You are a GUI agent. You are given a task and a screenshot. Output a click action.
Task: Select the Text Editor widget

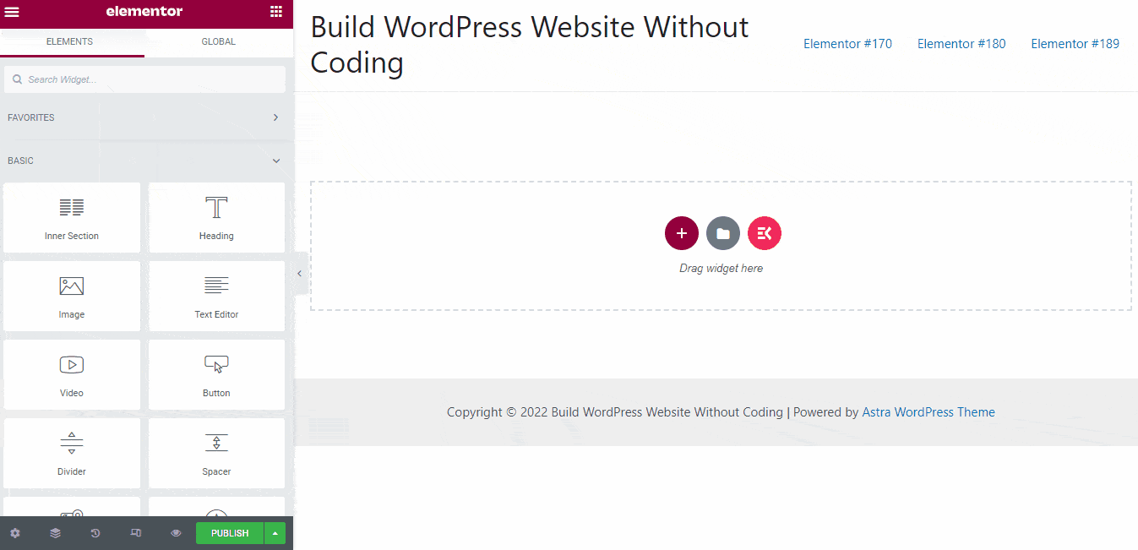tap(216, 296)
